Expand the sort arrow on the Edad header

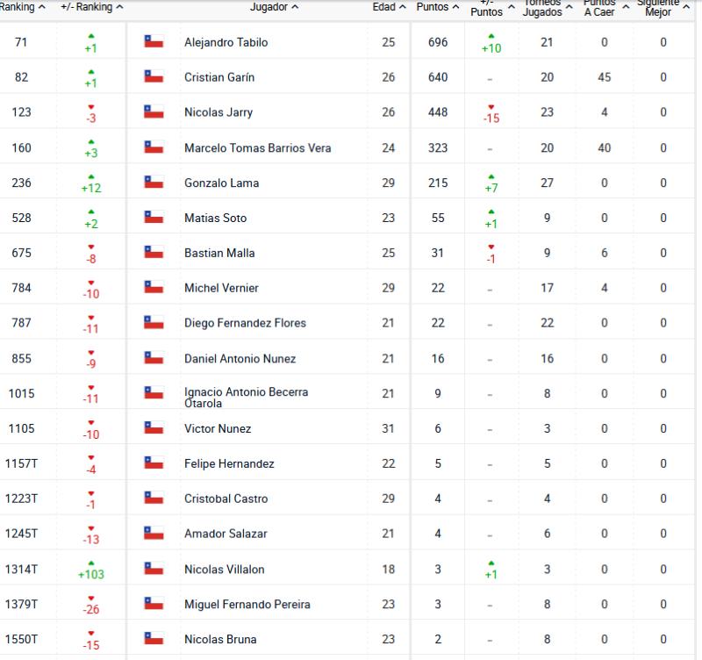(387, 7)
